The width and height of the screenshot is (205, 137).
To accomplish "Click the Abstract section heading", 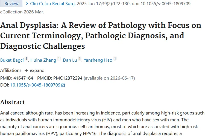I will pyautogui.click(x=13, y=102).
